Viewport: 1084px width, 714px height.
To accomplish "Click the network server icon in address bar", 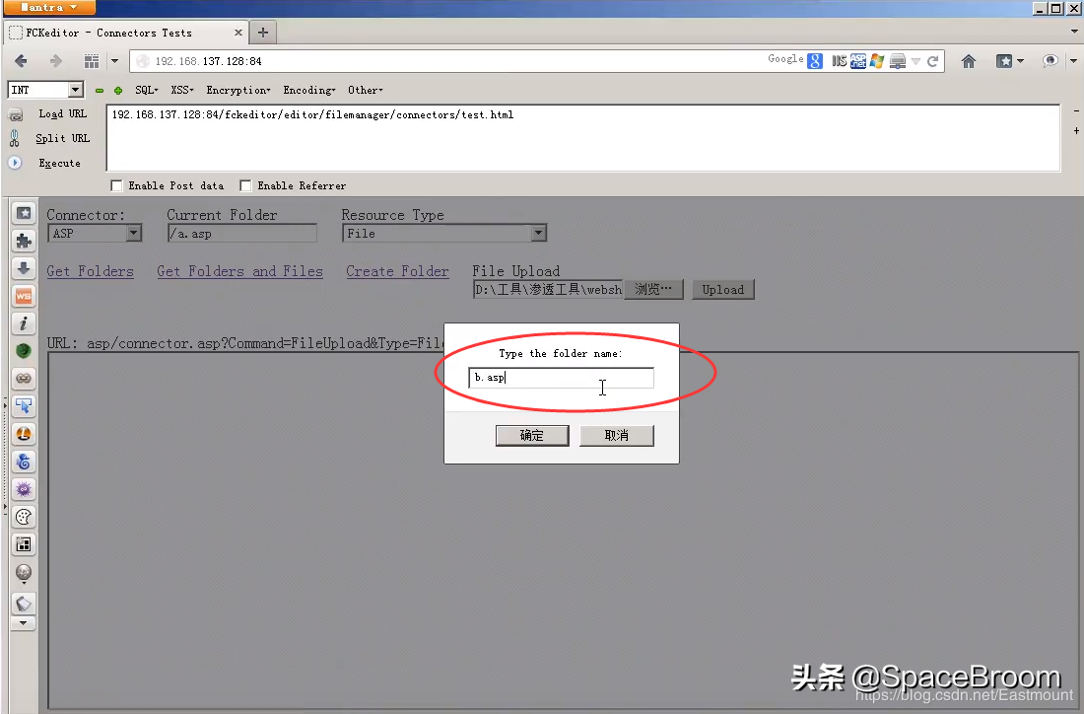I will [x=898, y=61].
